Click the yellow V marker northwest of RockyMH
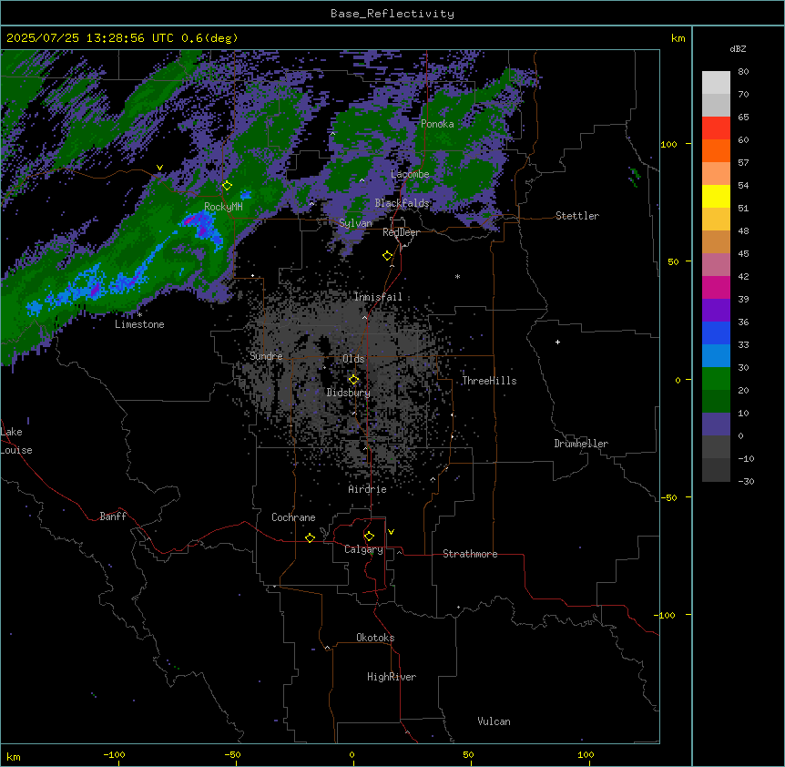Screen dimensions: 785x767 (159, 168)
